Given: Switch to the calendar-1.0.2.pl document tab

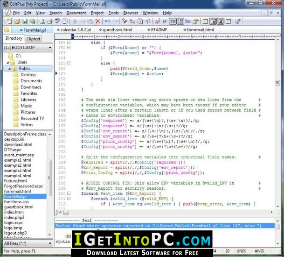Looking at the screenshot, I should point(74,30).
